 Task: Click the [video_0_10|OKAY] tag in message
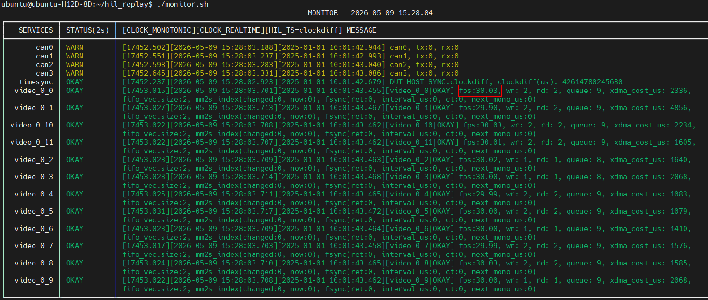point(422,125)
